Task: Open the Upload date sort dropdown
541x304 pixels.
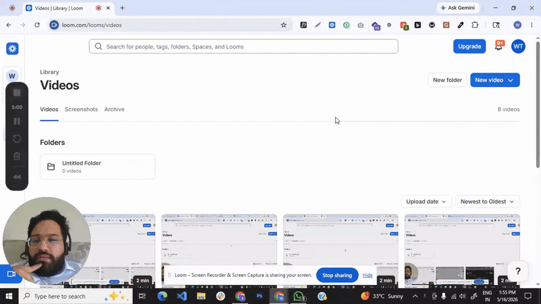Action: point(426,201)
